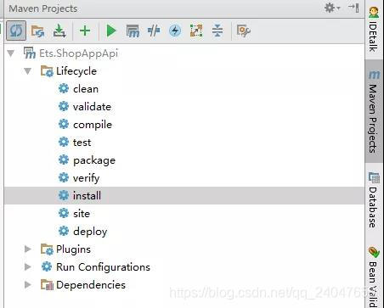Expand the Run Configurations node
The width and height of the screenshot is (384, 308).
click(28, 267)
